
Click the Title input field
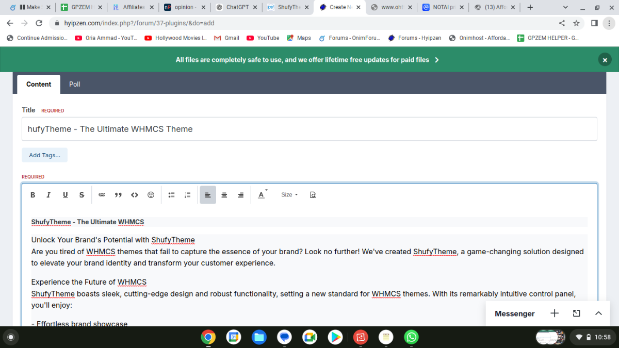[x=309, y=129]
